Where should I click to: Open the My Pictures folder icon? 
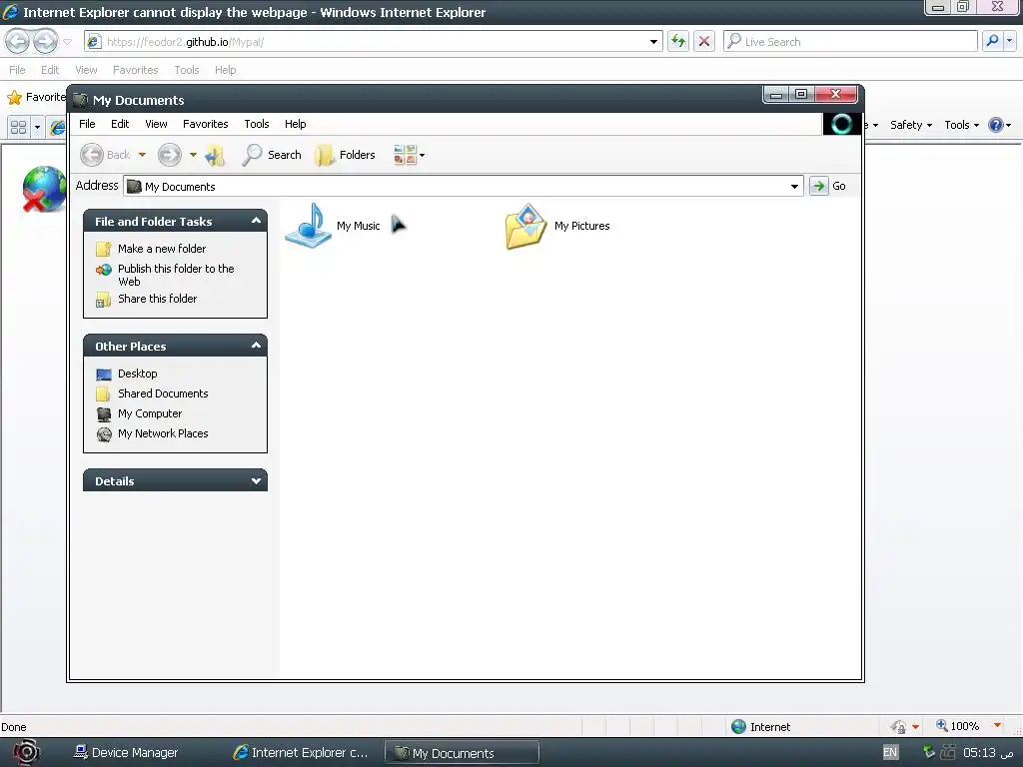525,226
